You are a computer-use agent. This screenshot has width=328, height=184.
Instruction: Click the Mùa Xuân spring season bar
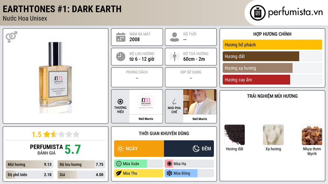(x=139, y=164)
